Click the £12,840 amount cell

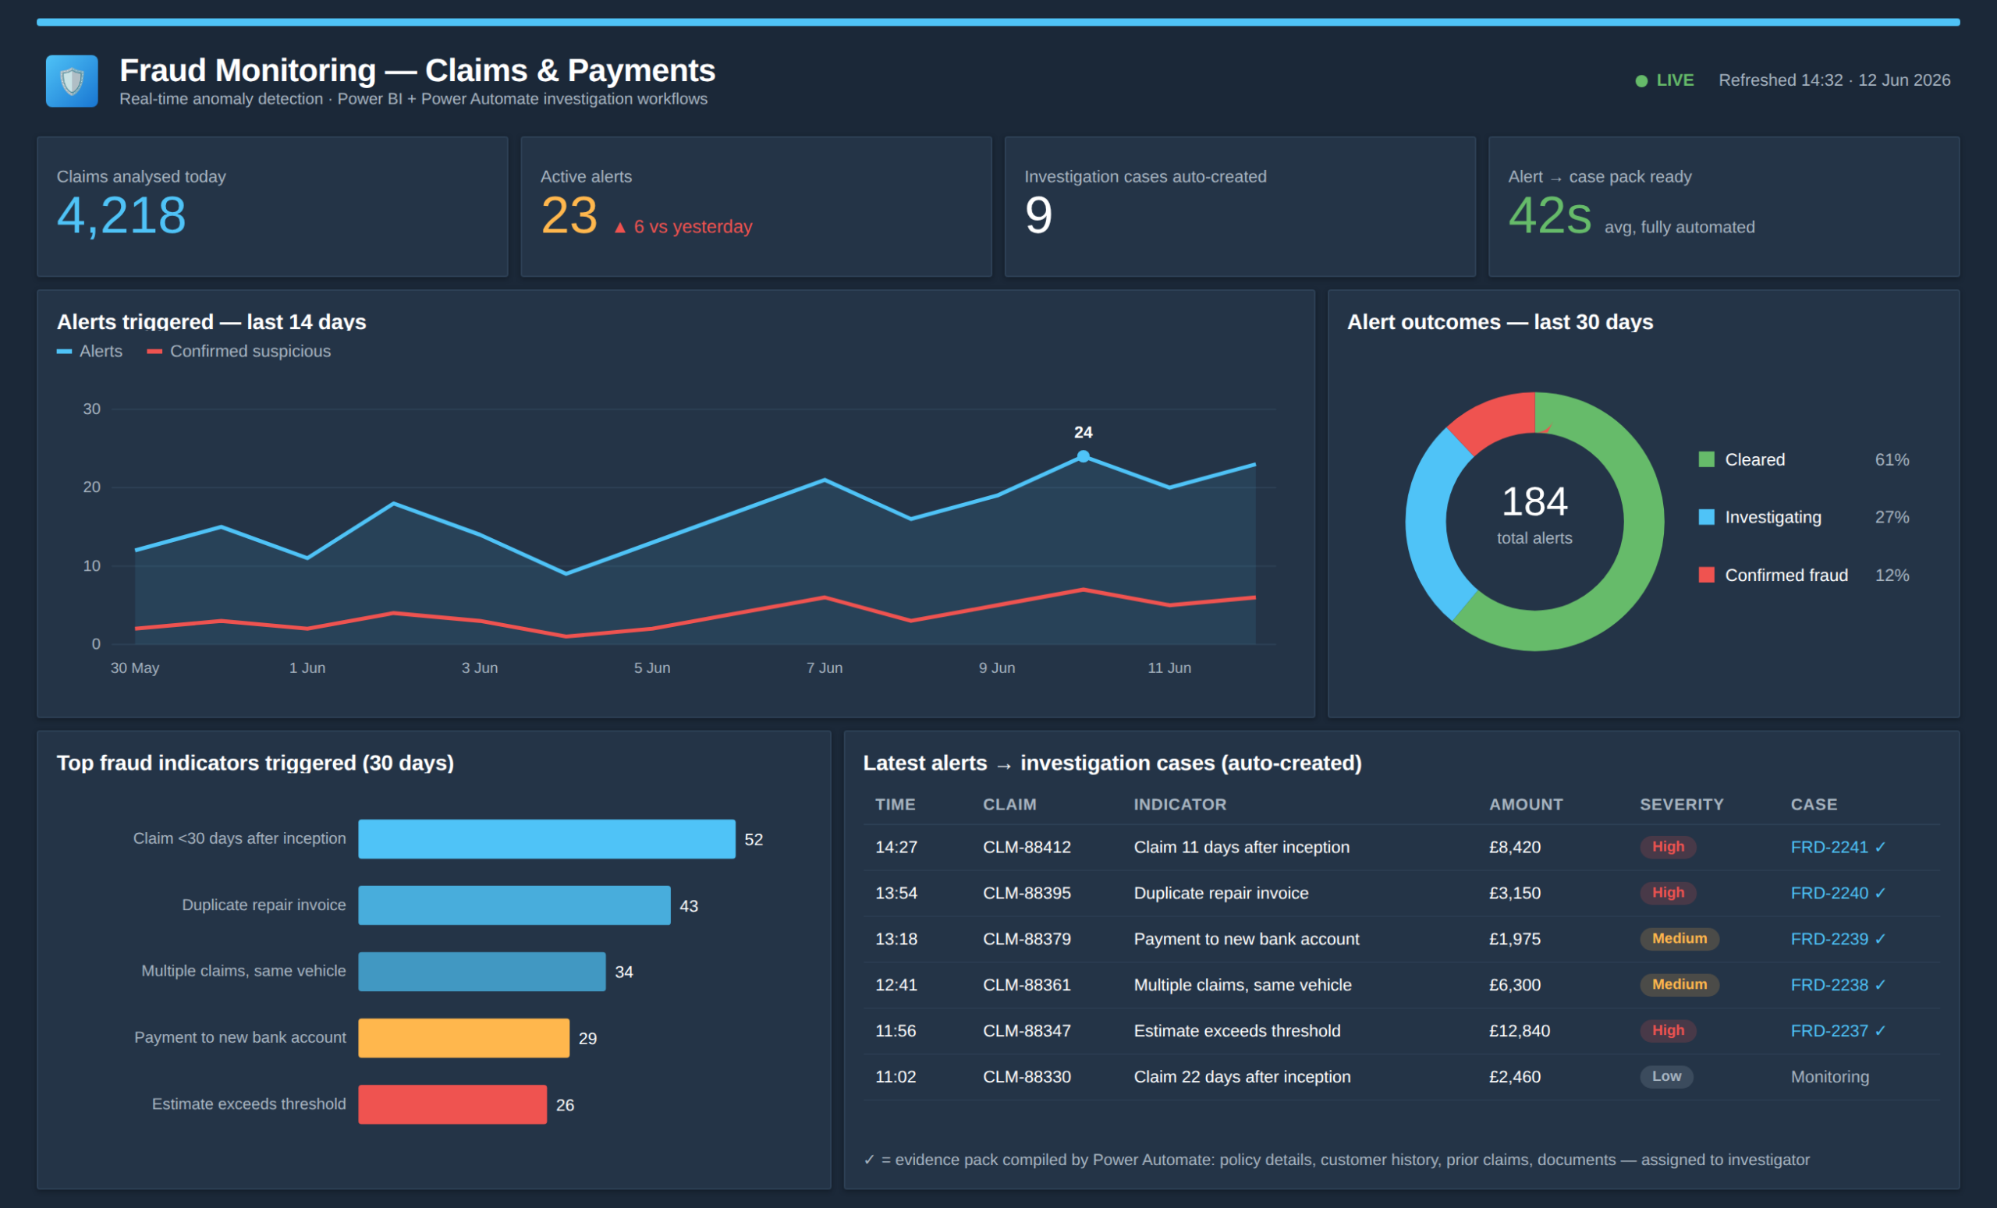1519,1030
